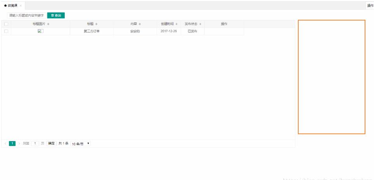
Task: Sort by 创建时间 column arrow
Action: pos(177,24)
